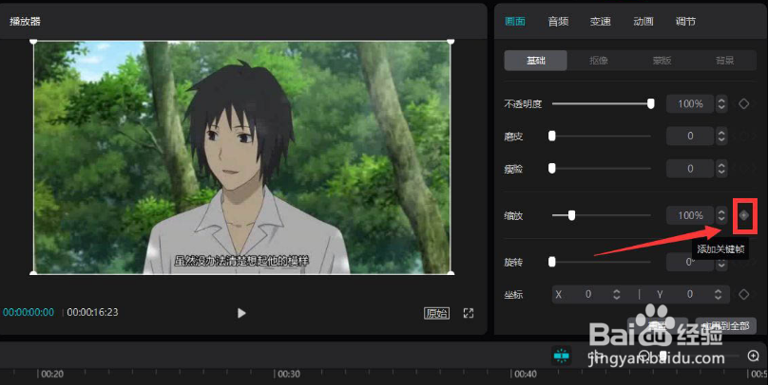Click the current timecode 00:00:00:00

pos(29,312)
